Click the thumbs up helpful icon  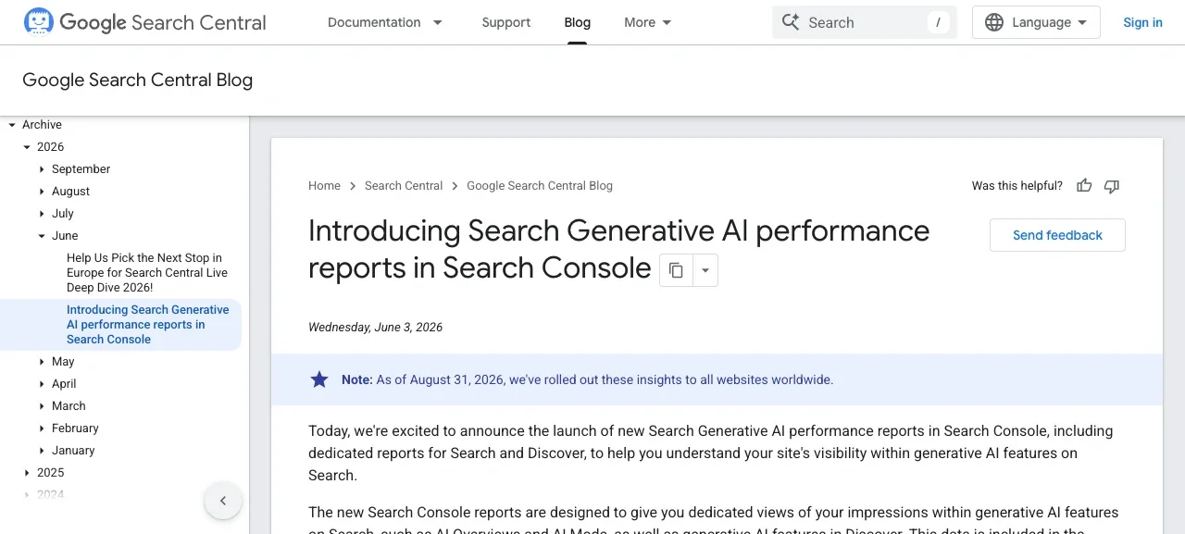pyautogui.click(x=1084, y=186)
